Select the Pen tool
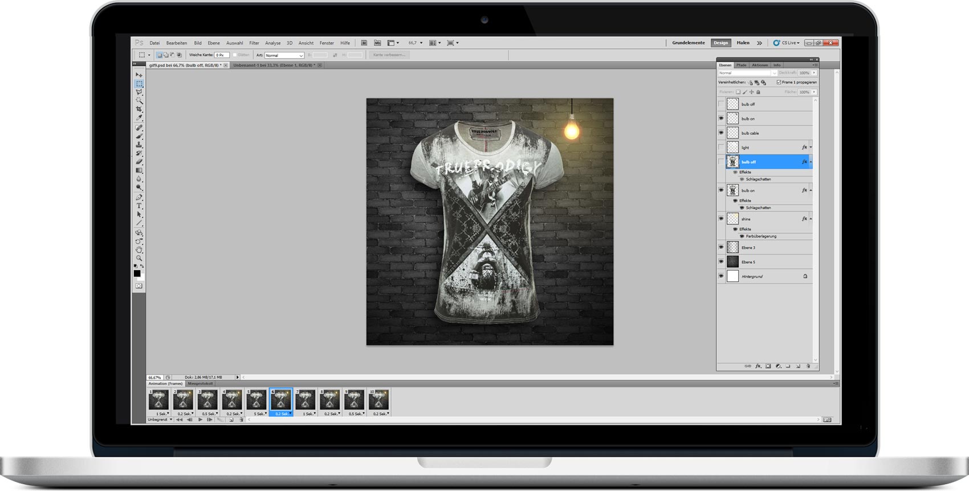969x491 pixels. 139,197
